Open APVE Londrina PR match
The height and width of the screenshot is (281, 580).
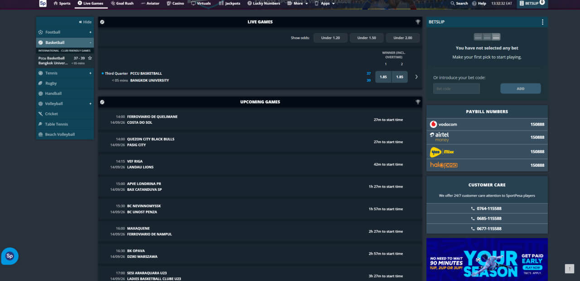260,187
